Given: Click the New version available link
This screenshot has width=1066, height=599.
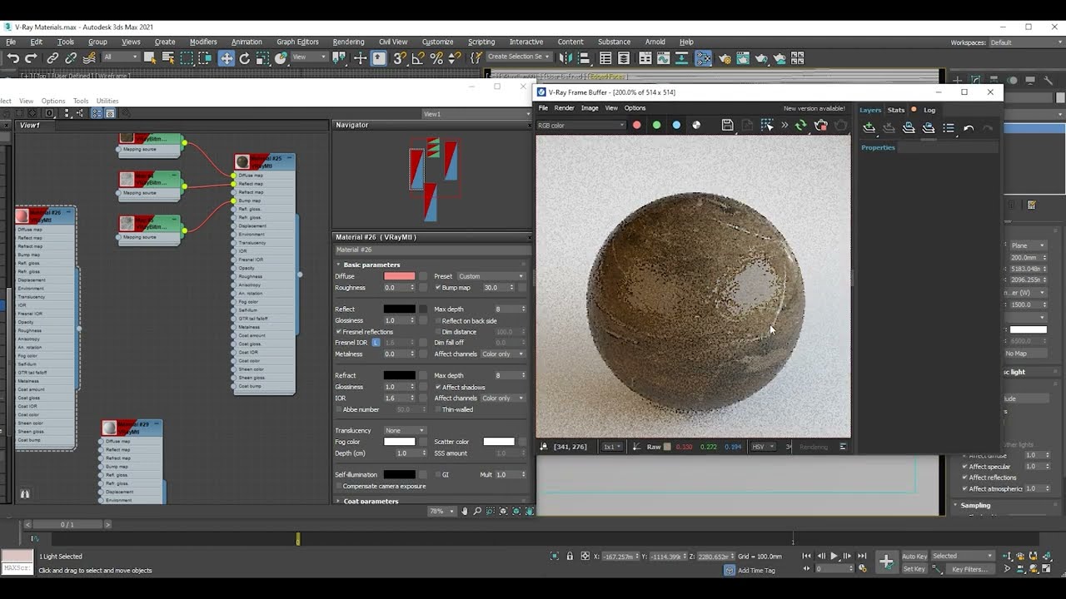Looking at the screenshot, I should [x=814, y=108].
